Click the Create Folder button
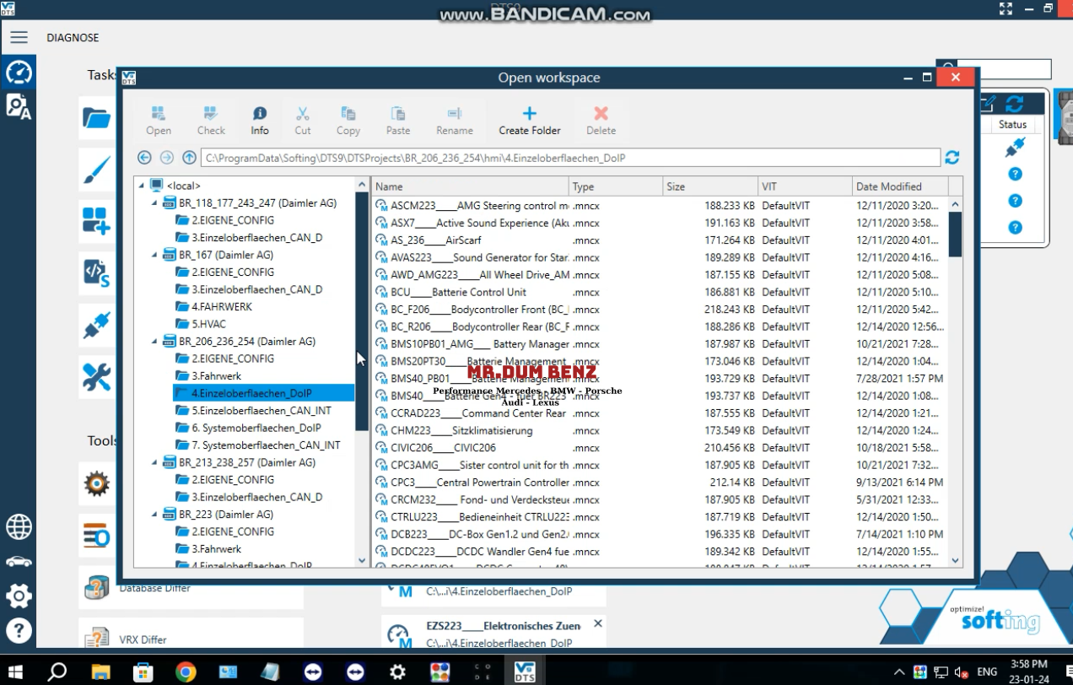 528,119
